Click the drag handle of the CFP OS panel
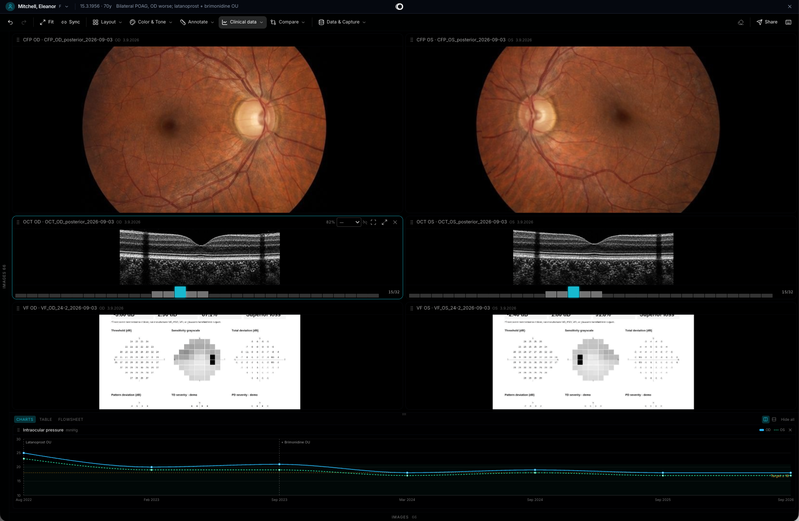This screenshot has height=521, width=799. click(411, 40)
